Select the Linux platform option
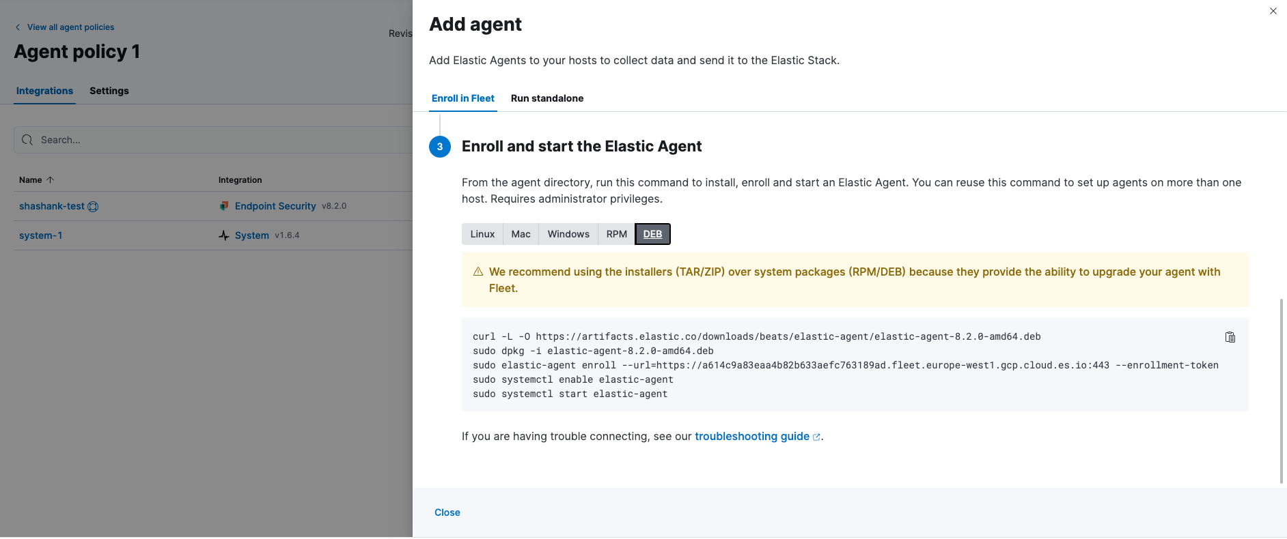This screenshot has width=1287, height=539. [x=482, y=234]
